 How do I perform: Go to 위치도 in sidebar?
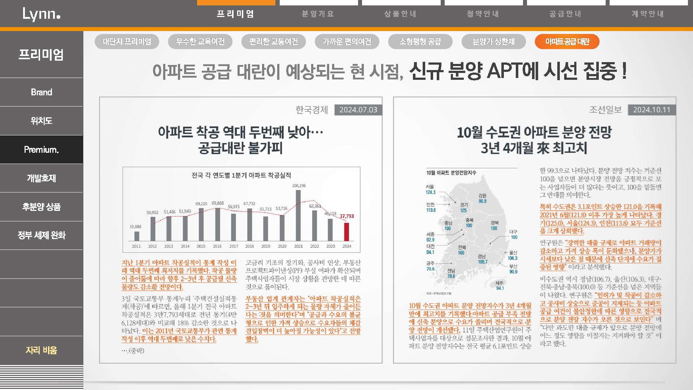(42, 121)
